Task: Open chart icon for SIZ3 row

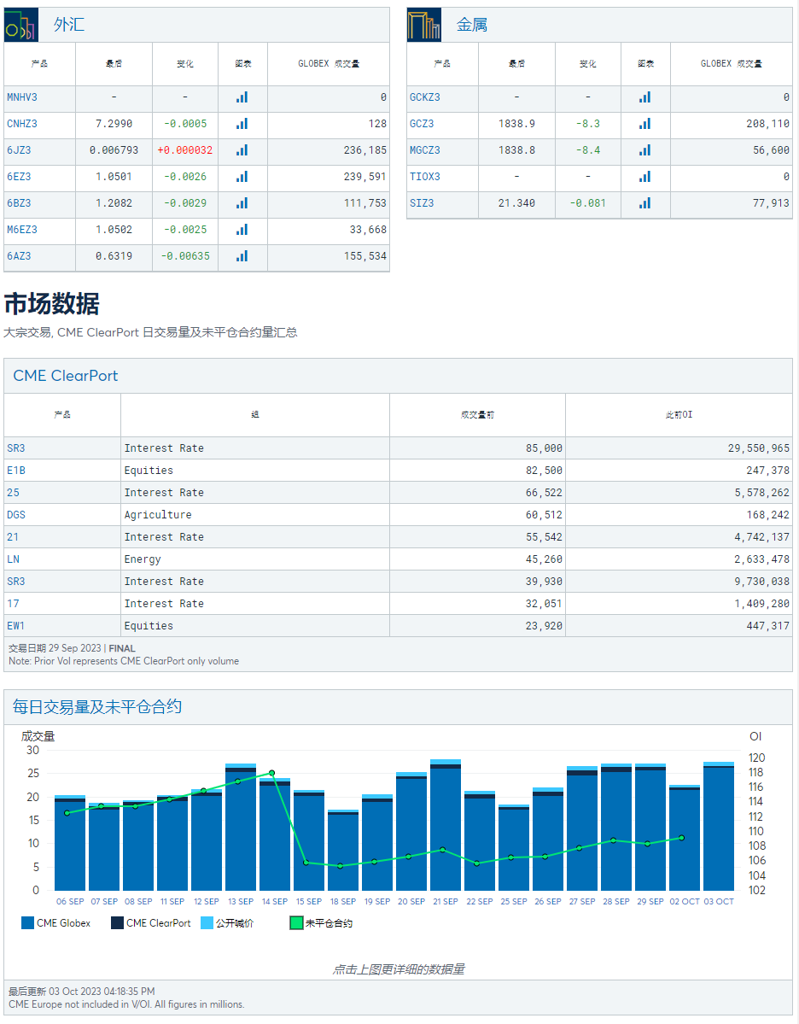Action: coord(645,203)
